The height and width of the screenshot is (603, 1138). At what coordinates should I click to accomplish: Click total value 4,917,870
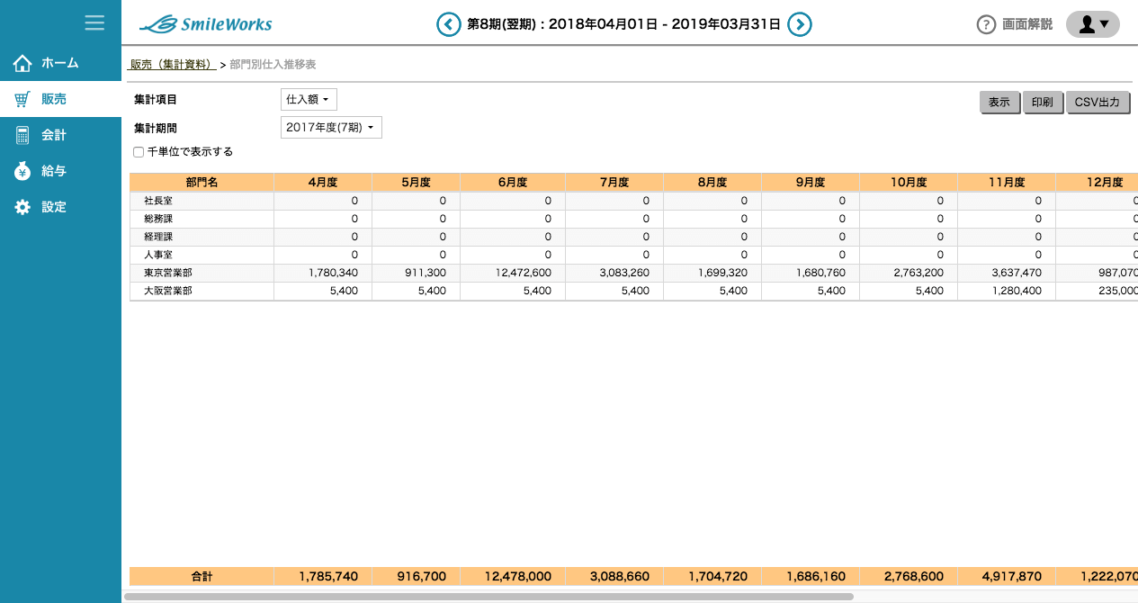[x=1014, y=577]
